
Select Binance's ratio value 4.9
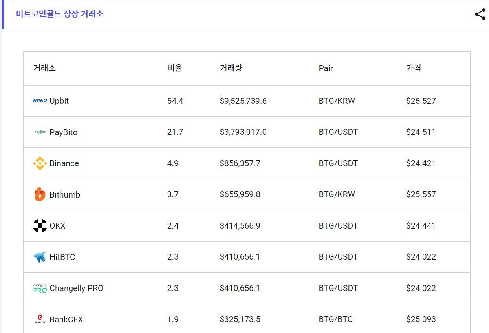[173, 163]
